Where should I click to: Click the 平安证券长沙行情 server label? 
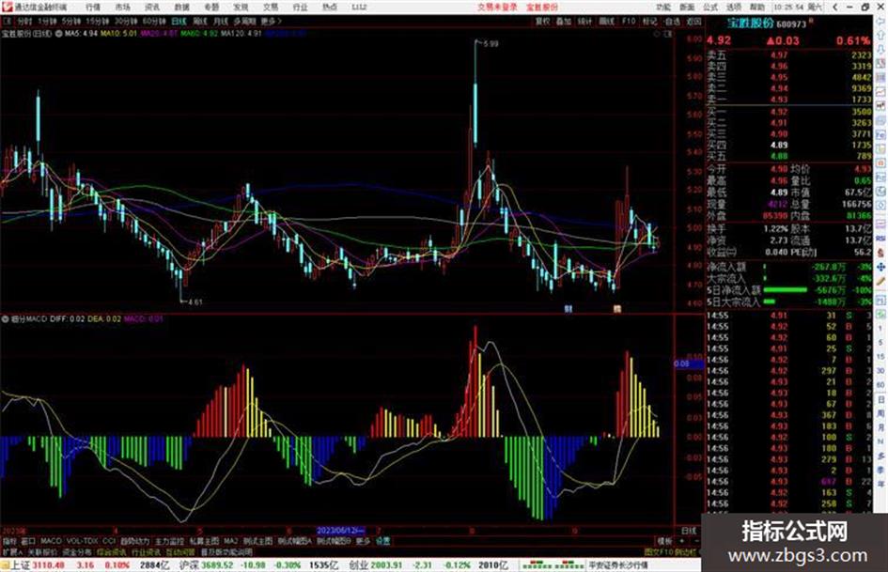coord(618,565)
